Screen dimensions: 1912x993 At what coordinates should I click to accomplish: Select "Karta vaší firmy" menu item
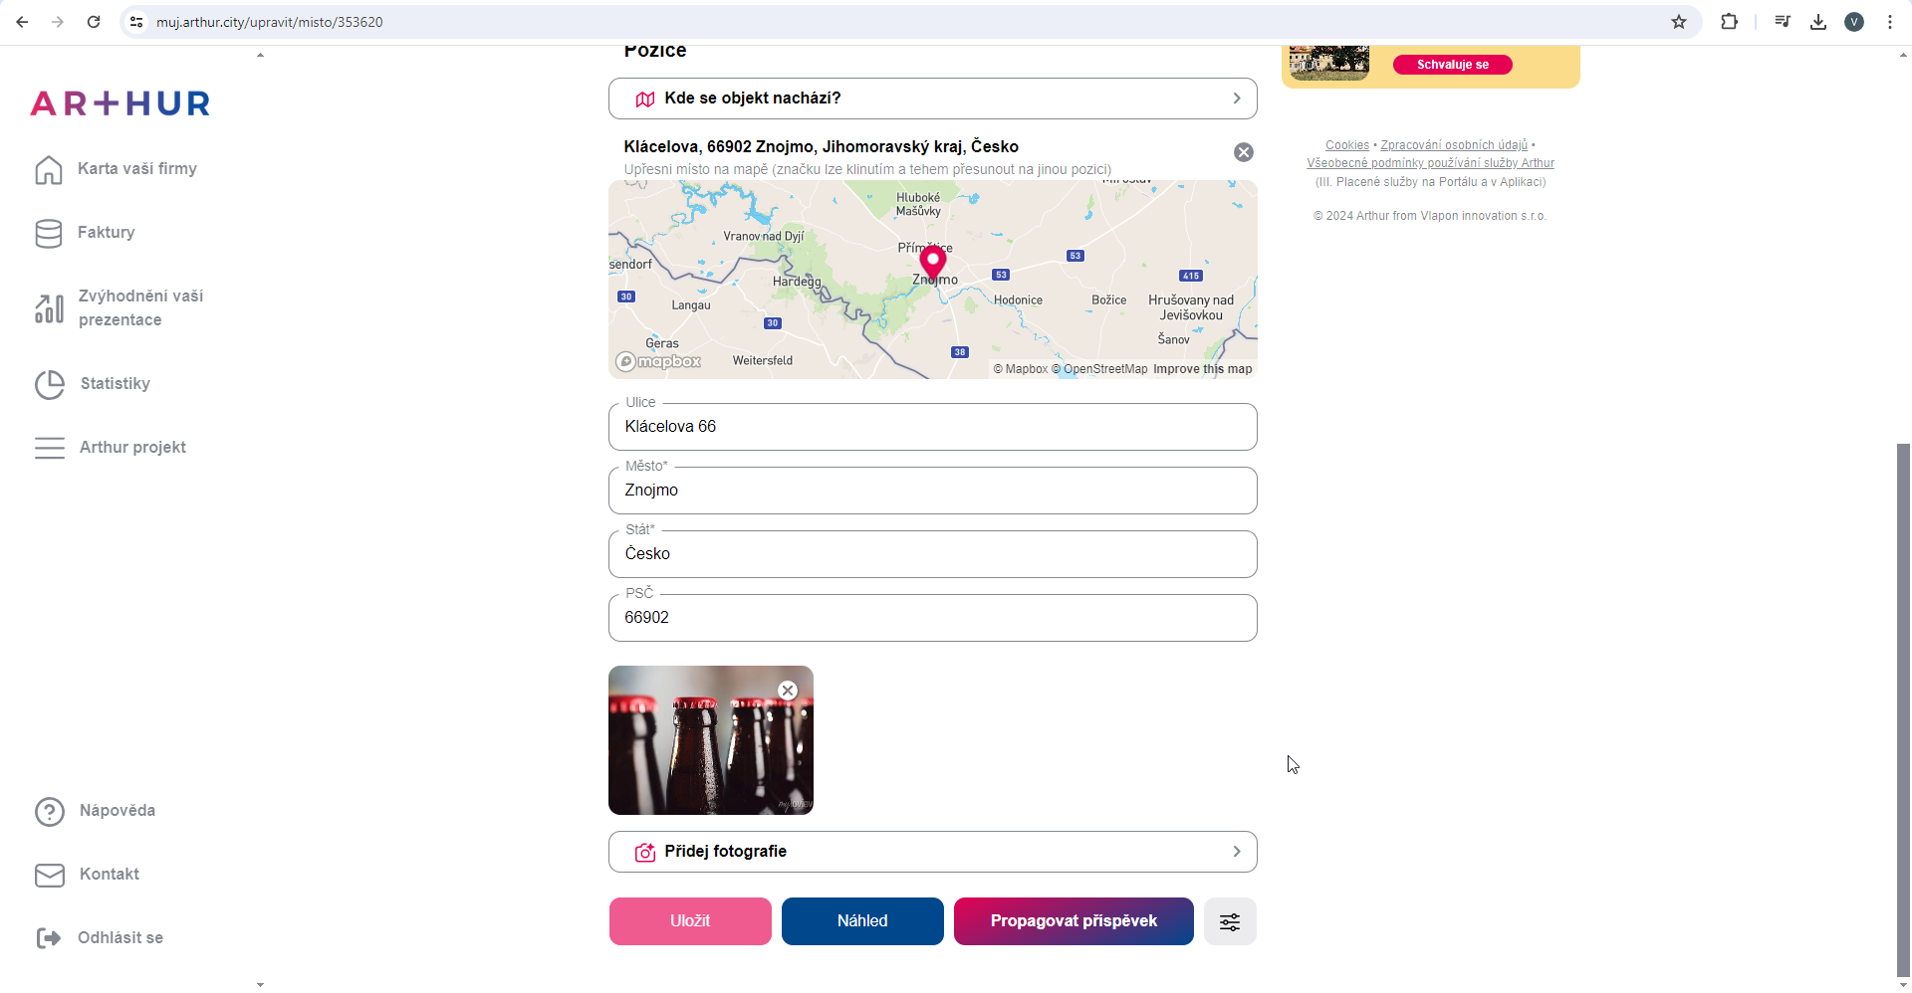(x=136, y=169)
